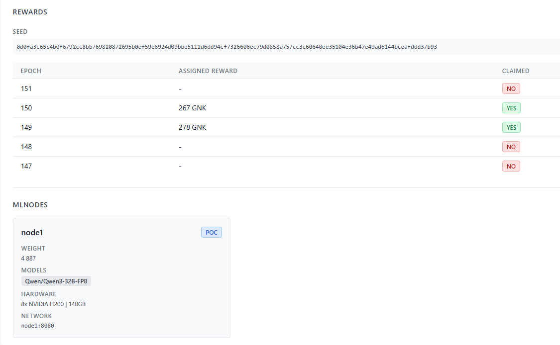
Task: Select epoch 150 in the rewards table
Action: click(26, 108)
